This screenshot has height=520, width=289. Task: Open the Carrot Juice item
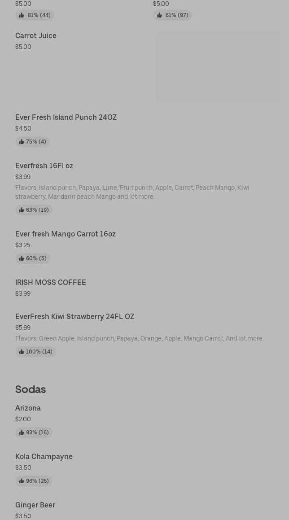pos(36,36)
